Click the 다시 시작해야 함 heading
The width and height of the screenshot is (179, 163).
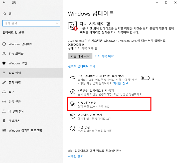(95, 24)
